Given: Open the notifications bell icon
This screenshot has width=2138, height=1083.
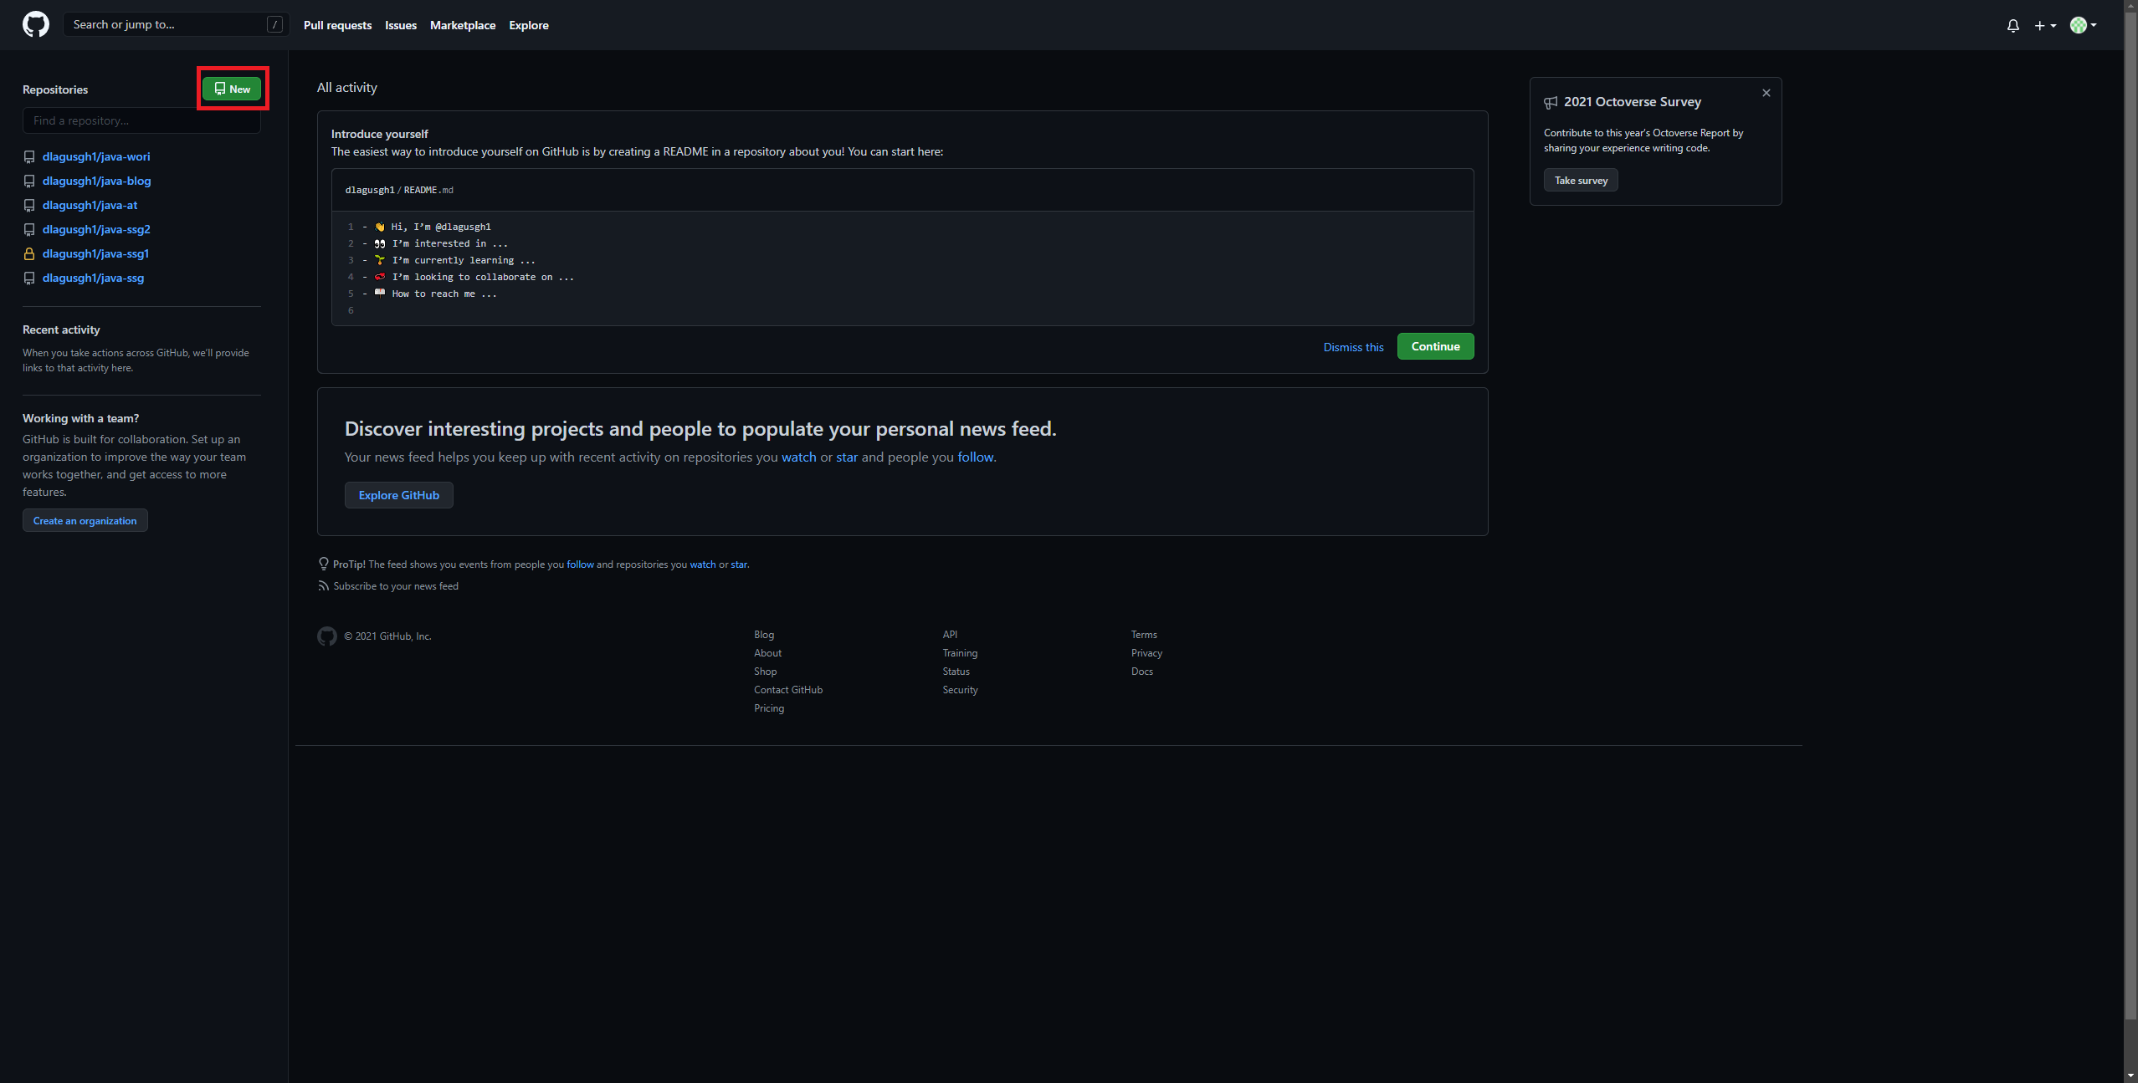Looking at the screenshot, I should [x=2012, y=25].
